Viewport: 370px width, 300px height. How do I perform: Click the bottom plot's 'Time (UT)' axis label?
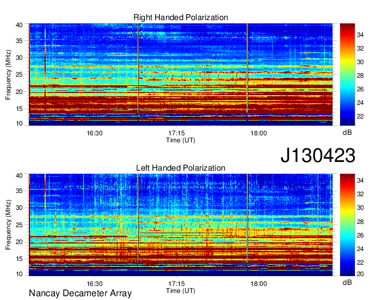(181, 291)
